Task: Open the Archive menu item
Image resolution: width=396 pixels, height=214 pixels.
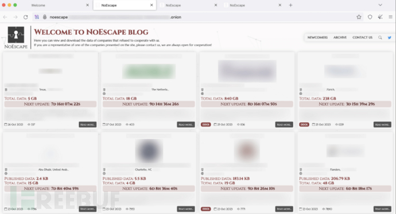Action: click(x=340, y=38)
